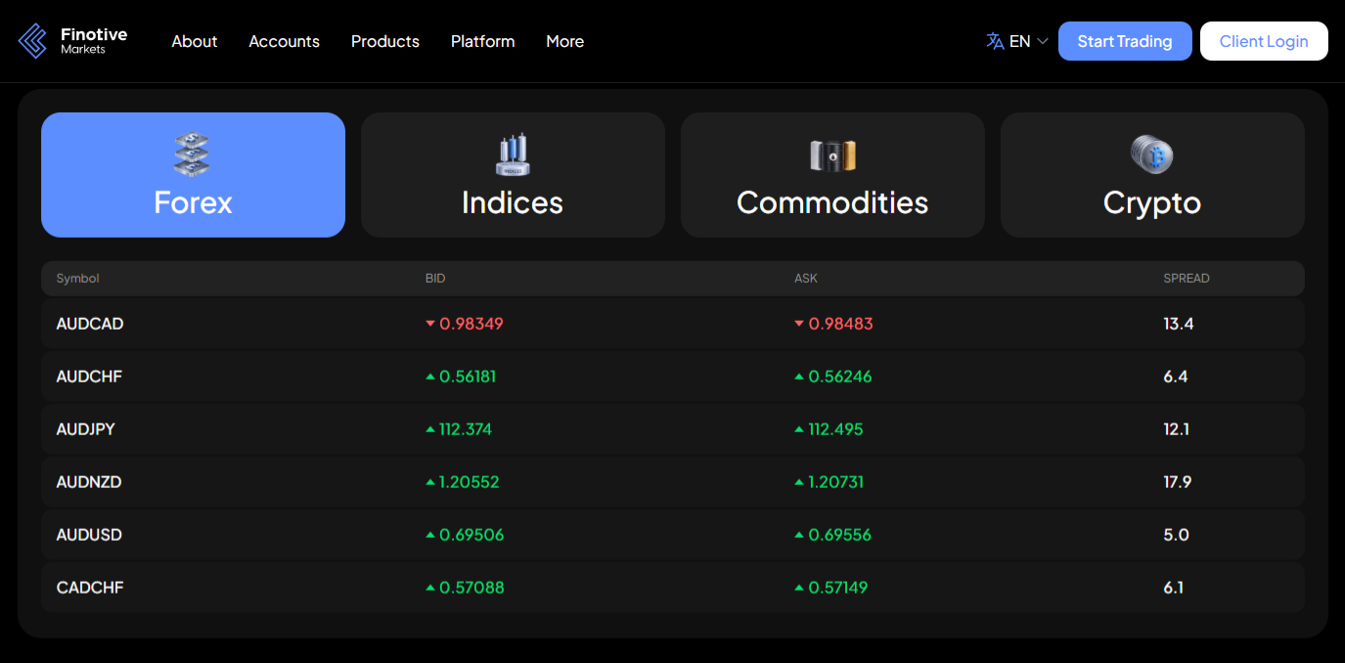Click the ask value 0.57149
This screenshot has width=1345, height=663.
(x=838, y=588)
